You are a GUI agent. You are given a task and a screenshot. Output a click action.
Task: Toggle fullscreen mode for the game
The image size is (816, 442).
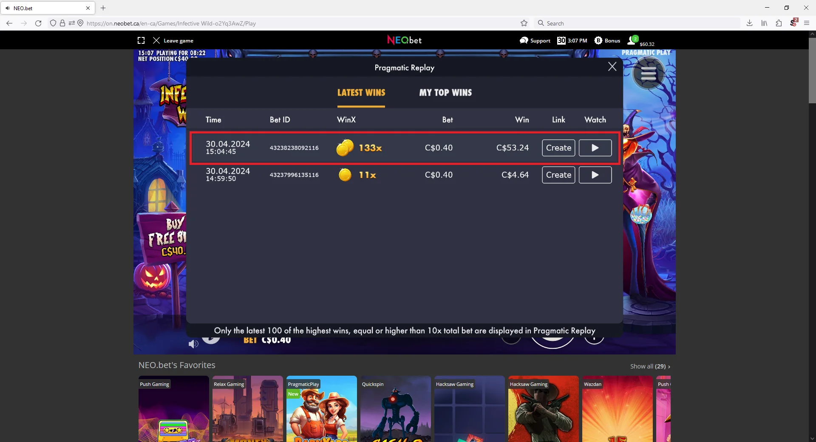141,40
